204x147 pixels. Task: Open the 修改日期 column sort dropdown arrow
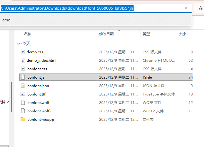119,31
